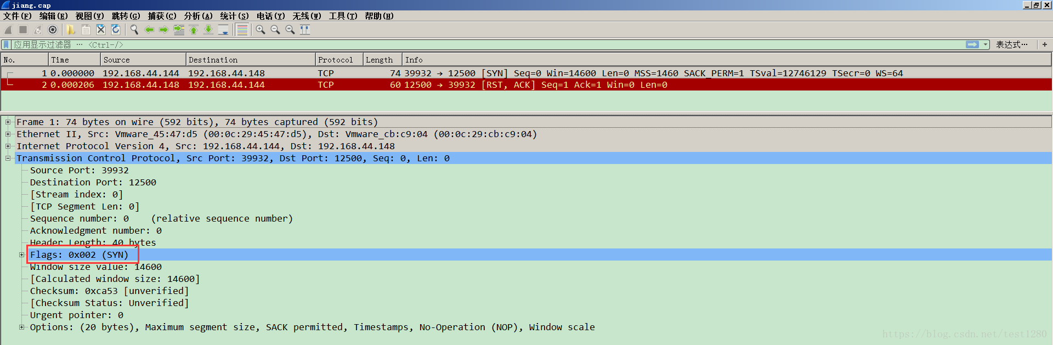The width and height of the screenshot is (1053, 345).
Task: Click the Restart capture icon
Action: tap(38, 30)
